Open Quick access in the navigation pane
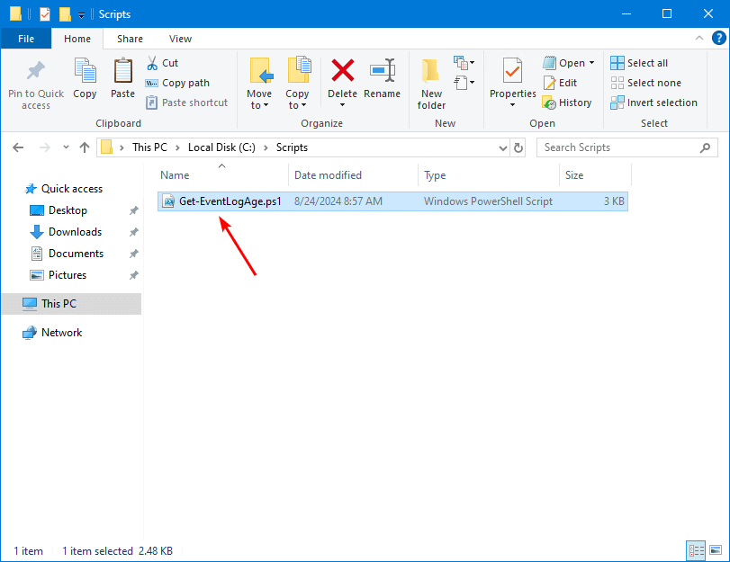 [72, 189]
